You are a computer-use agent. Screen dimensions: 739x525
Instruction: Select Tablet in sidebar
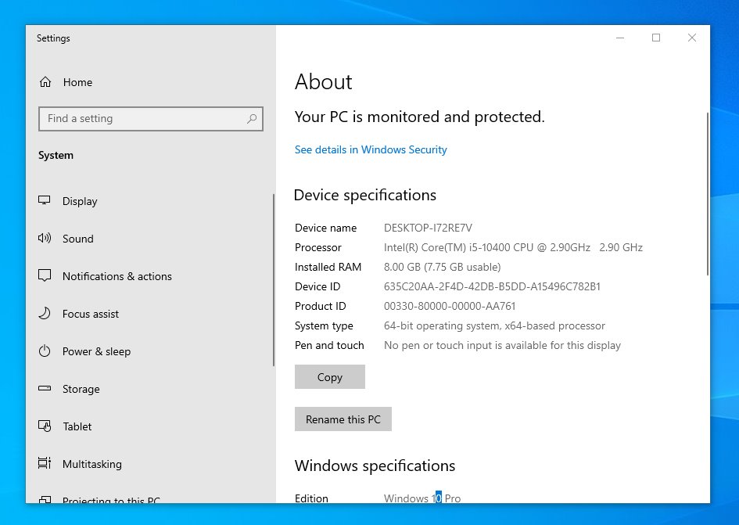[x=77, y=426]
